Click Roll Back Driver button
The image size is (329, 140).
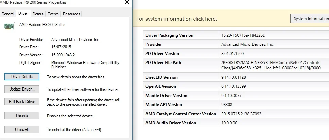[22, 102]
